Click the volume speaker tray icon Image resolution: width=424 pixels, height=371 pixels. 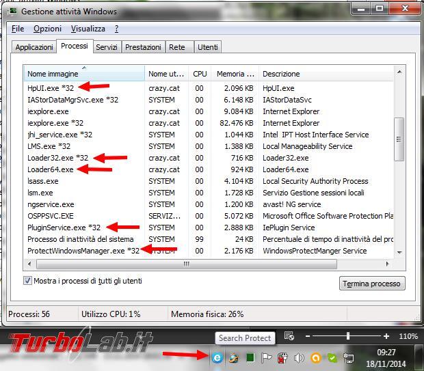299,358
